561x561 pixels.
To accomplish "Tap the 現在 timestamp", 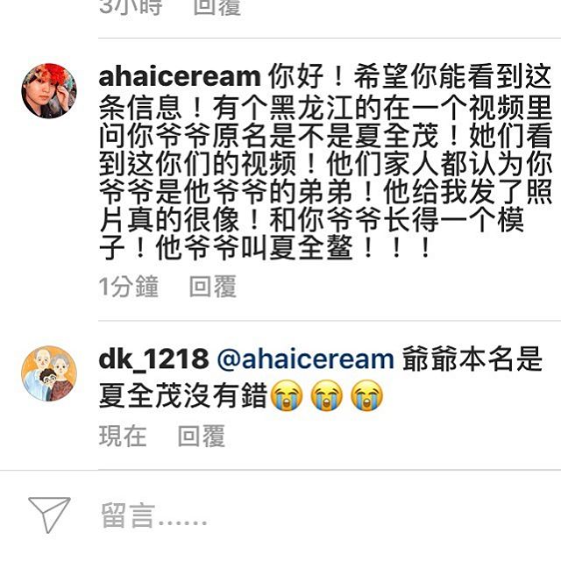I will (123, 436).
